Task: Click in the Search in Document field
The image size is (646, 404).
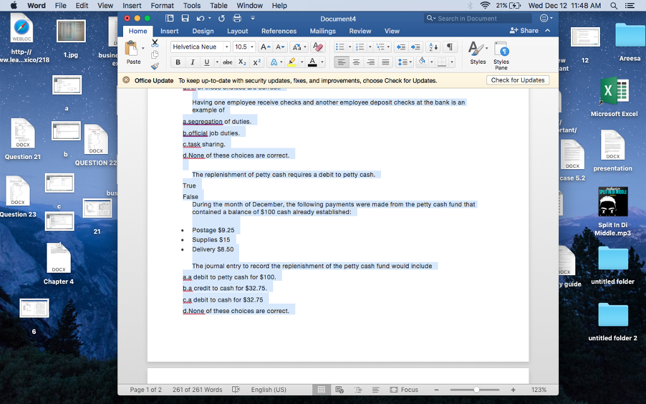Action: coord(478,18)
